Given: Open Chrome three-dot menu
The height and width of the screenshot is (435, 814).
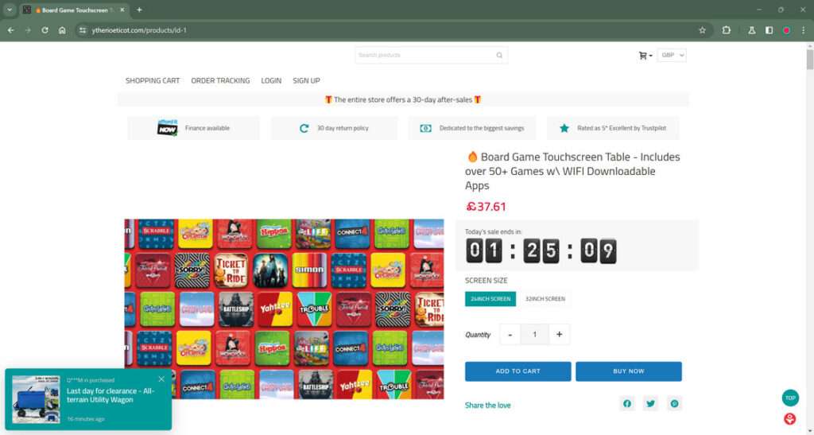Looking at the screenshot, I should [x=803, y=30].
